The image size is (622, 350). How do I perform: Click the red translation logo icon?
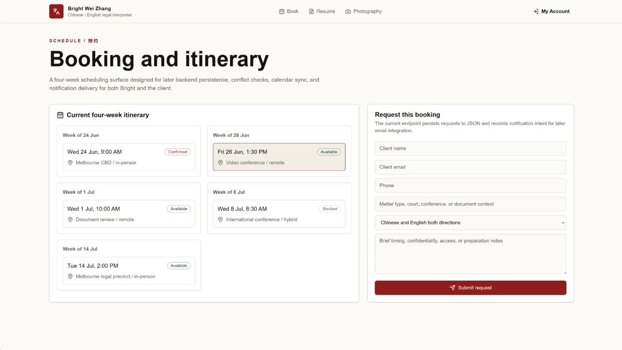point(56,11)
